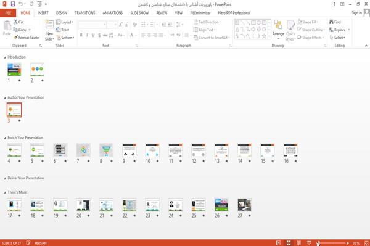The image size is (370, 246).
Task: Click the Save icon in quick access toolbar
Action: coord(13,4)
